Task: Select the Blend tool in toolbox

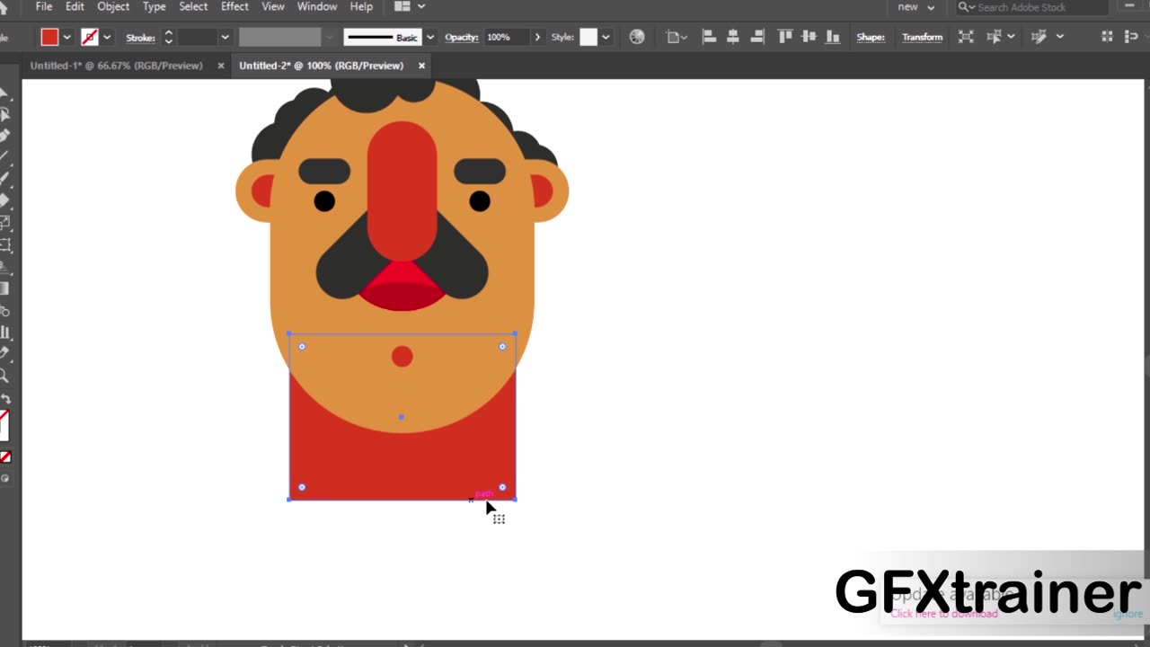Action: coord(4,311)
